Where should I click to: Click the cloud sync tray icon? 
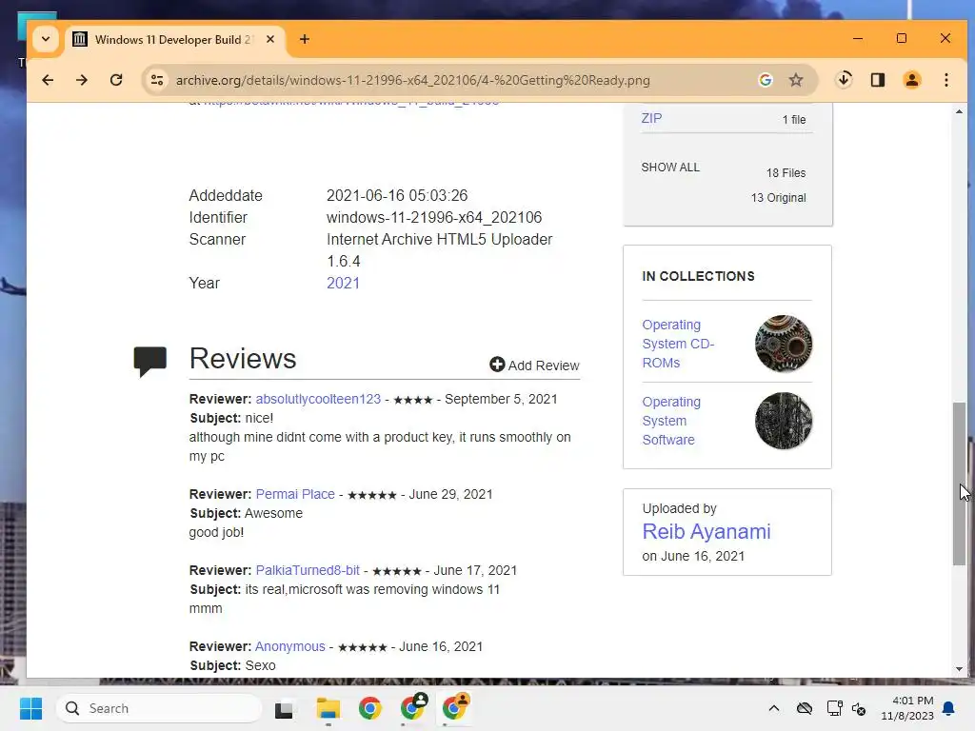[804, 708]
